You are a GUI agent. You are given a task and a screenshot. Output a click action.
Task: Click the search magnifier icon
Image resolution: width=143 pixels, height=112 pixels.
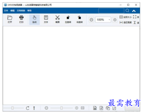127,11
